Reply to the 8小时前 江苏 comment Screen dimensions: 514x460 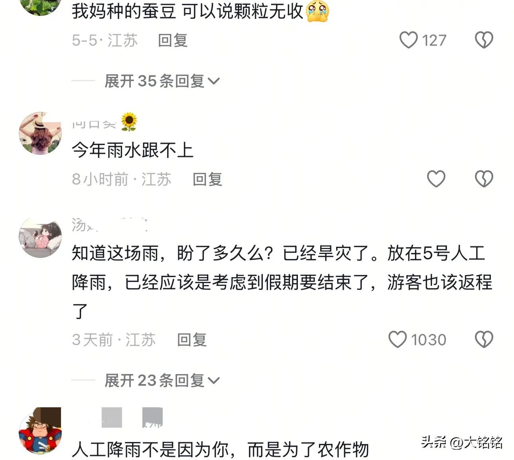207,179
